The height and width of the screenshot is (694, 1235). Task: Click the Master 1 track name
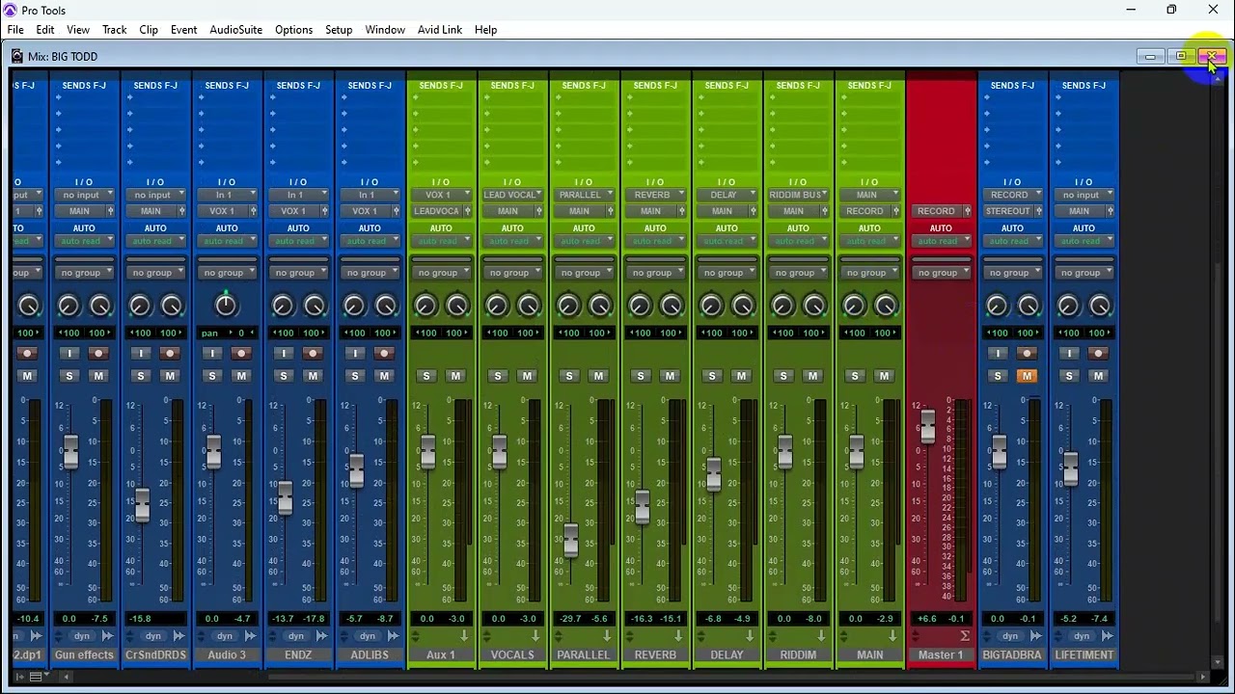click(941, 655)
